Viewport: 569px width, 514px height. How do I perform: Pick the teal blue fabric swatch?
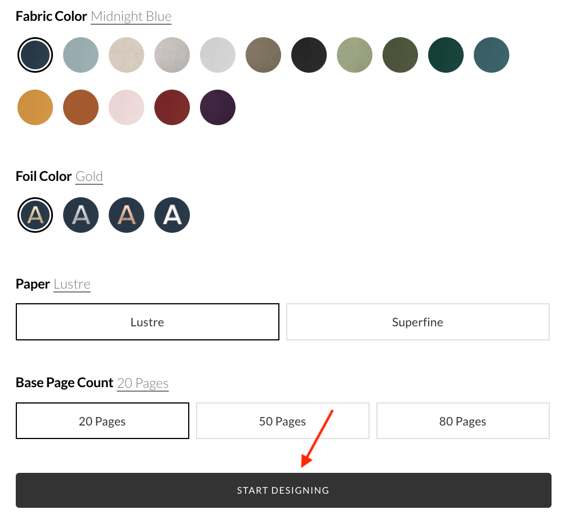pos(492,55)
